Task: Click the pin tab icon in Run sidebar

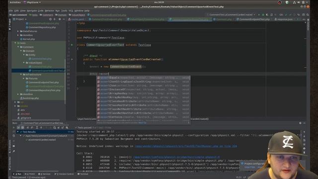Action: [x=14, y=151]
